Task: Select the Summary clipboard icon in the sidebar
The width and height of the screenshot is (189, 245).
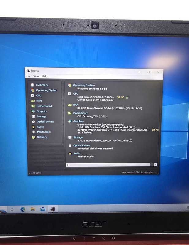Action: click(32, 85)
